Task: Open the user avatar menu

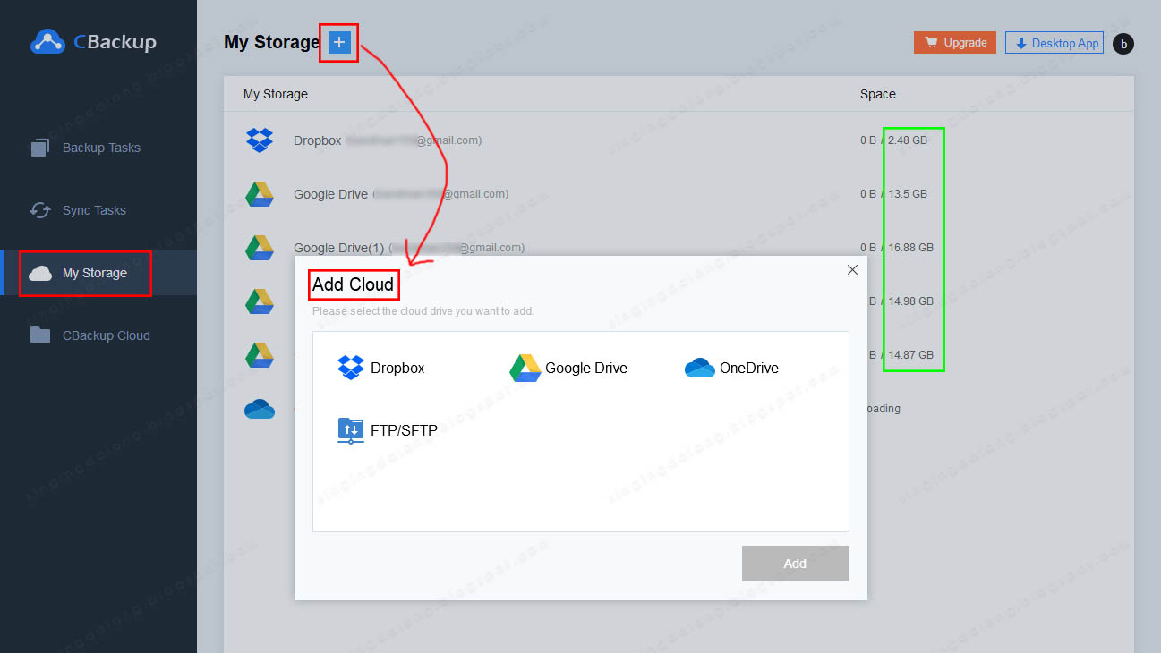Action: (1123, 43)
